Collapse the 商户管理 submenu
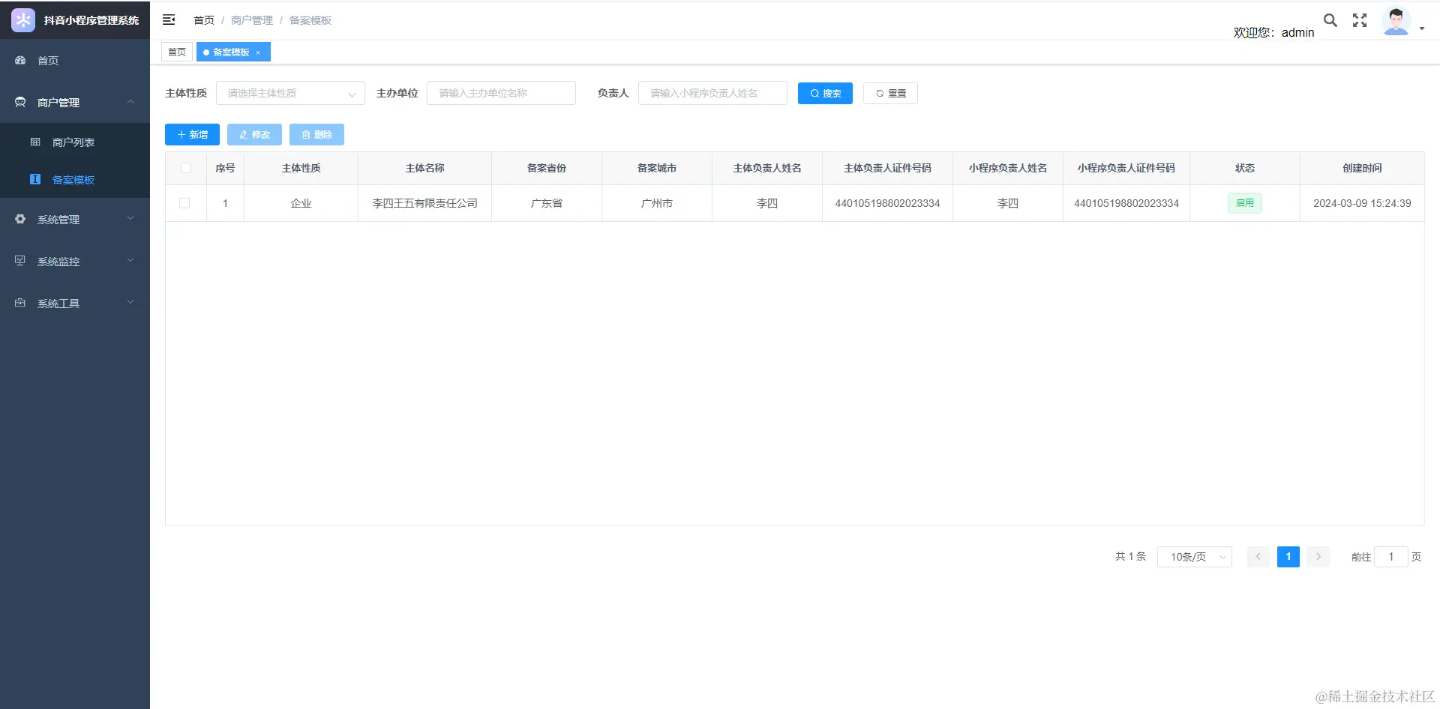 pos(130,102)
